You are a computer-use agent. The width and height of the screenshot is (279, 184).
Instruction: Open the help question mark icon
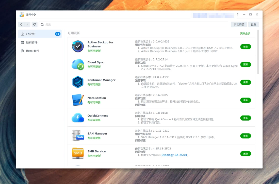point(237,14)
